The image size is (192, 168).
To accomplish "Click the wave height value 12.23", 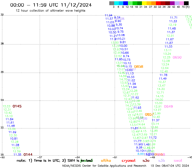I will coord(6,106).
